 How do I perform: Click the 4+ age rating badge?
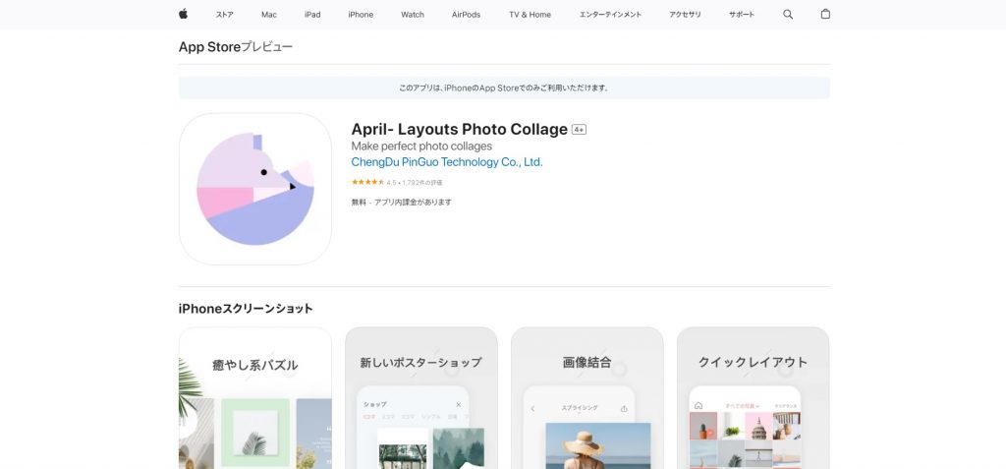coord(580,130)
